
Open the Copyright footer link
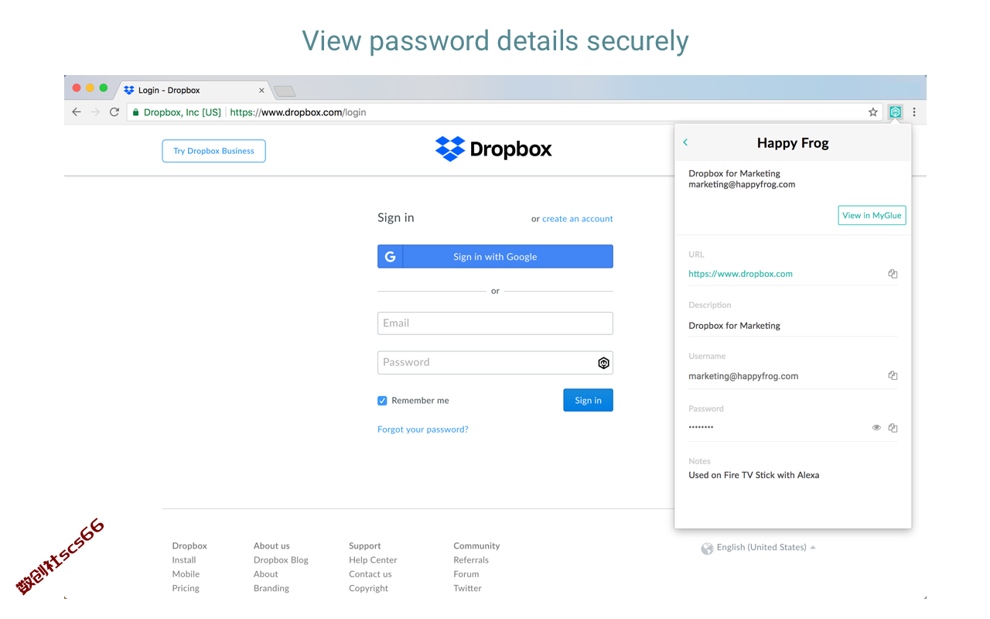[x=368, y=588]
